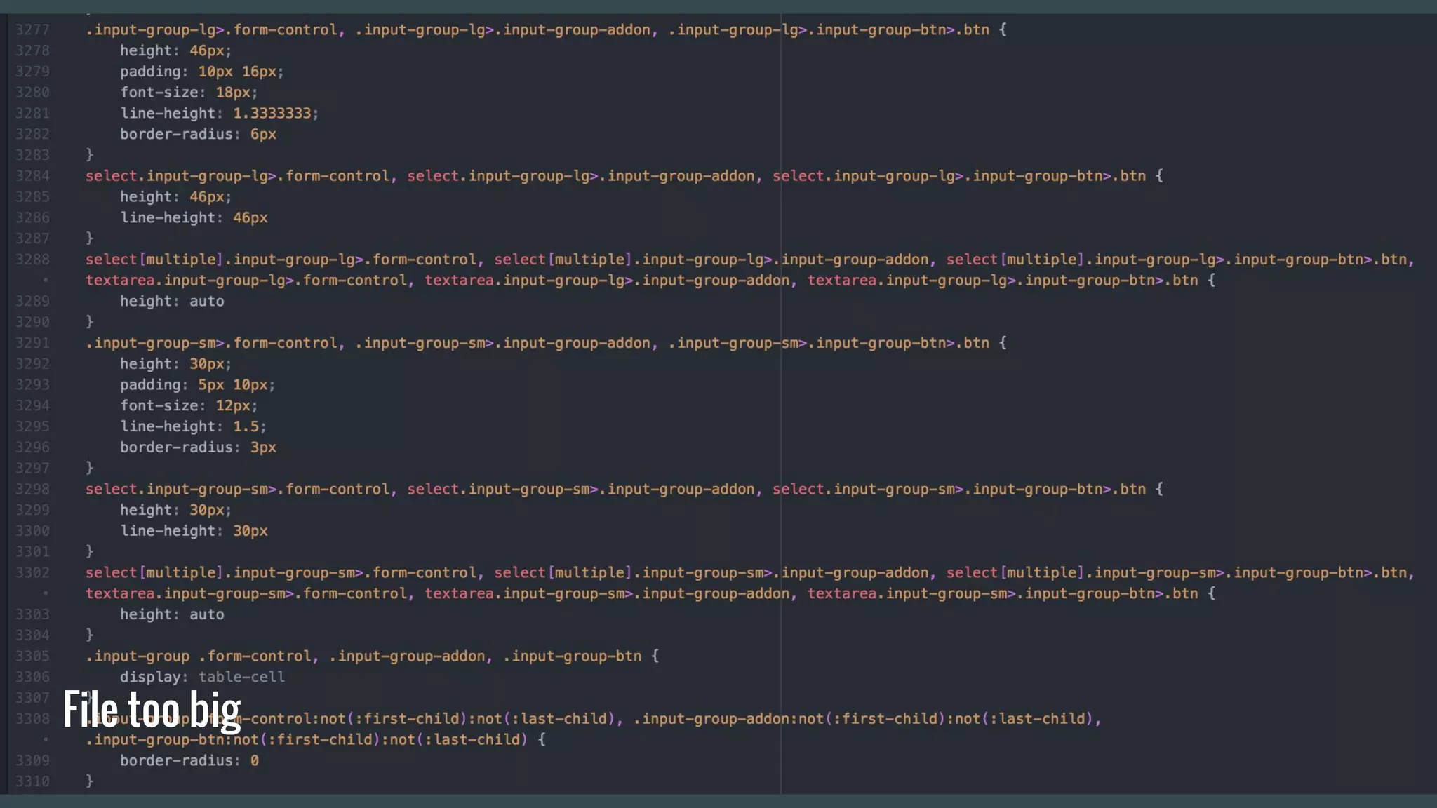This screenshot has height=808, width=1437.
Task: Click ".input-group-addon" on line 3305
Action: (407, 656)
